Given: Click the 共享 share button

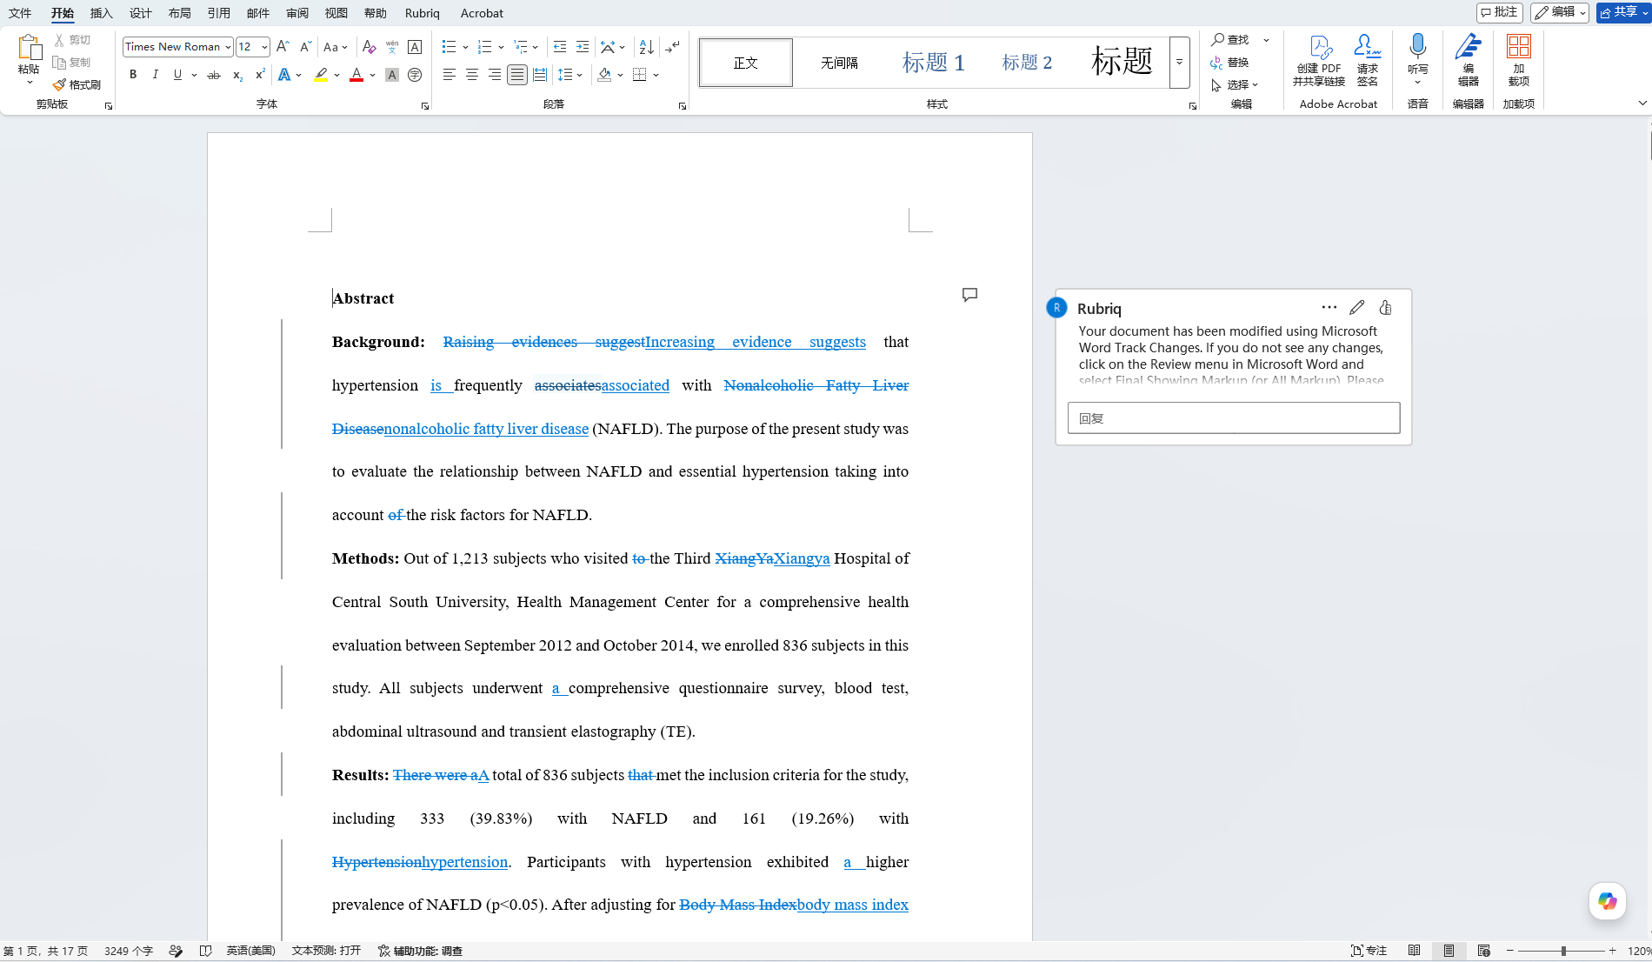Looking at the screenshot, I should coord(1622,12).
